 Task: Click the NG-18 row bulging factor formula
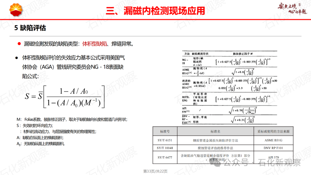tap(243, 62)
